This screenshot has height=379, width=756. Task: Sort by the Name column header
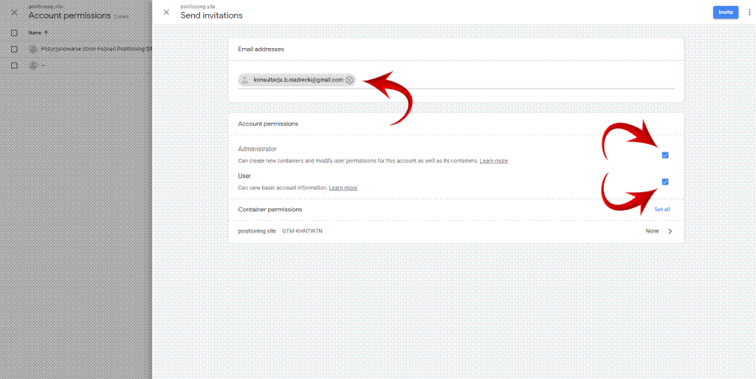click(x=38, y=33)
